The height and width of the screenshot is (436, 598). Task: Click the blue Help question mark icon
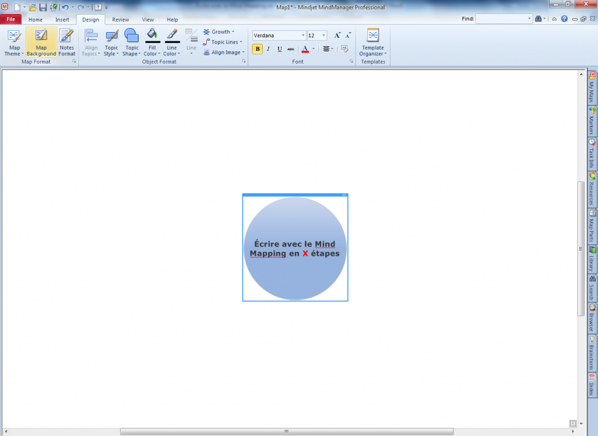pos(564,19)
